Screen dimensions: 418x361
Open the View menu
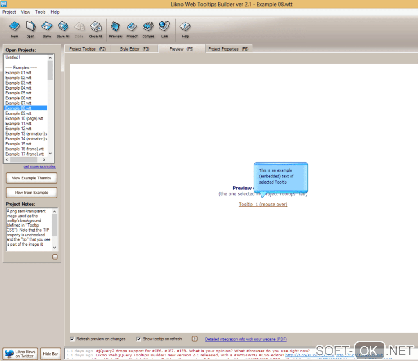point(25,12)
